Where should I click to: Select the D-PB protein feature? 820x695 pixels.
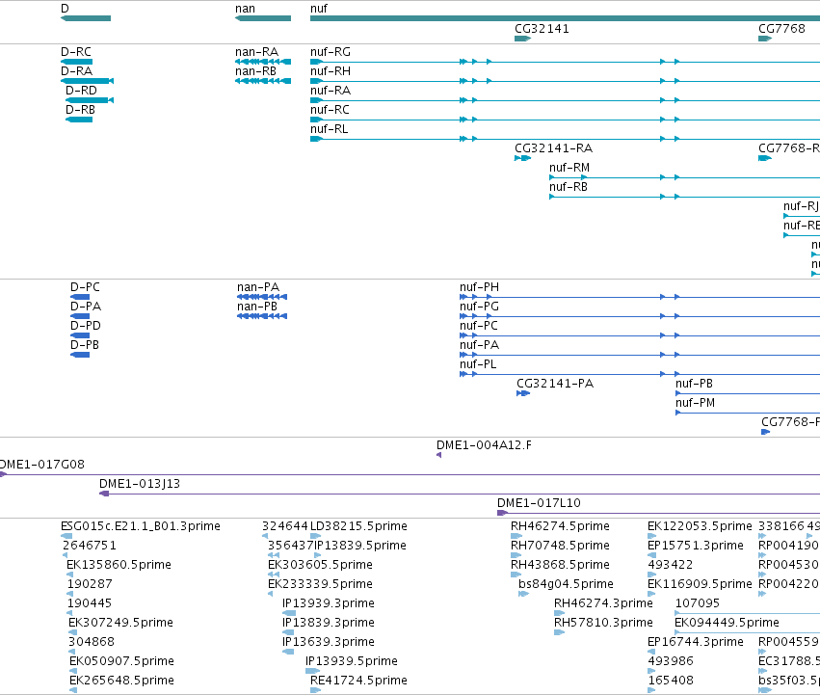[x=80, y=355]
